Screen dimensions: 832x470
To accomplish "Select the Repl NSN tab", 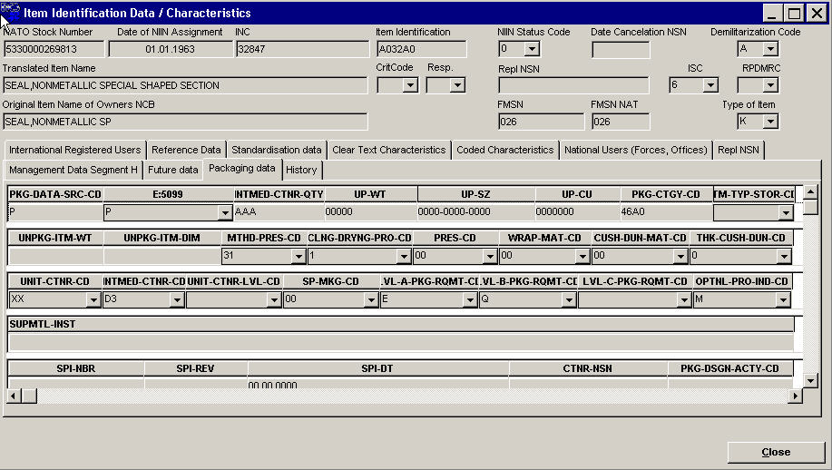I will [x=738, y=150].
